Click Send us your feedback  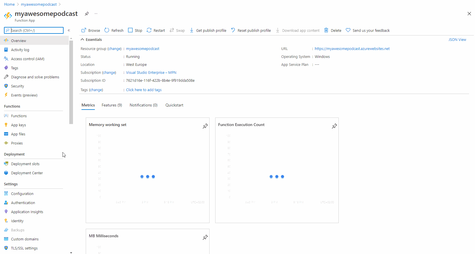pyautogui.click(x=368, y=30)
